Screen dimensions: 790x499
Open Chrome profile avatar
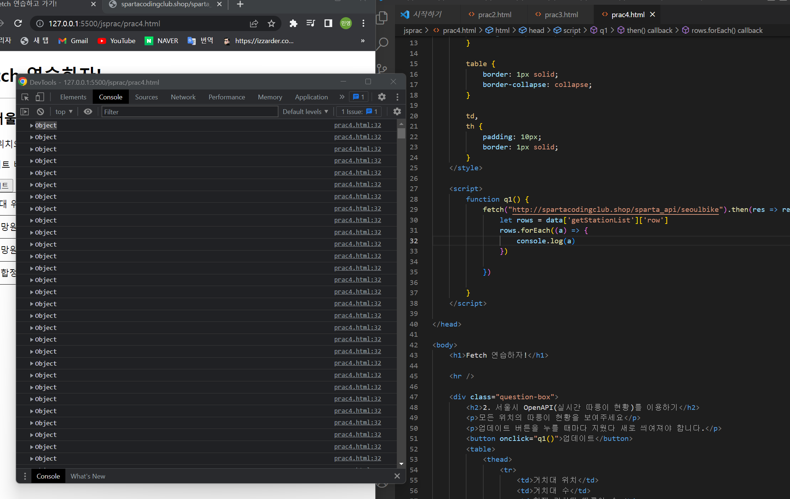click(346, 23)
